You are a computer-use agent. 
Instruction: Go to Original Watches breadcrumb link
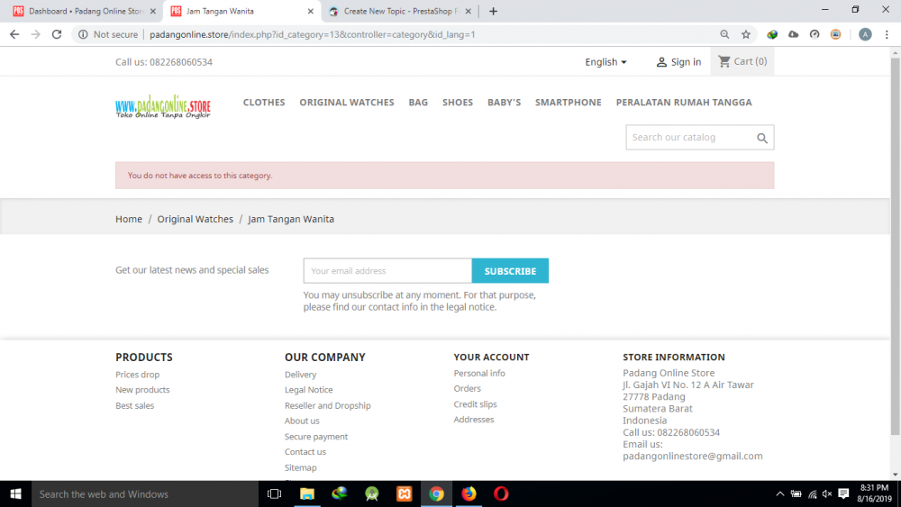click(196, 219)
